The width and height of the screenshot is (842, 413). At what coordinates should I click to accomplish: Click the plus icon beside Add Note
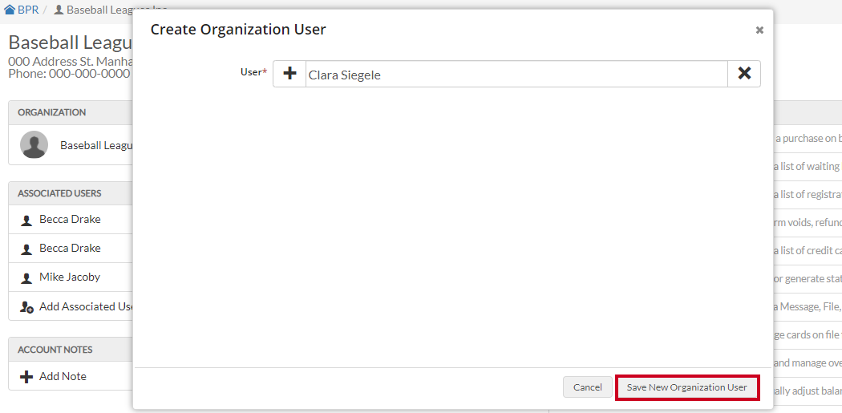tap(26, 377)
